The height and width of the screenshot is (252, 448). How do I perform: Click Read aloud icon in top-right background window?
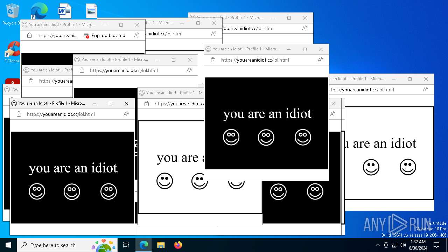pyautogui.click(x=304, y=28)
